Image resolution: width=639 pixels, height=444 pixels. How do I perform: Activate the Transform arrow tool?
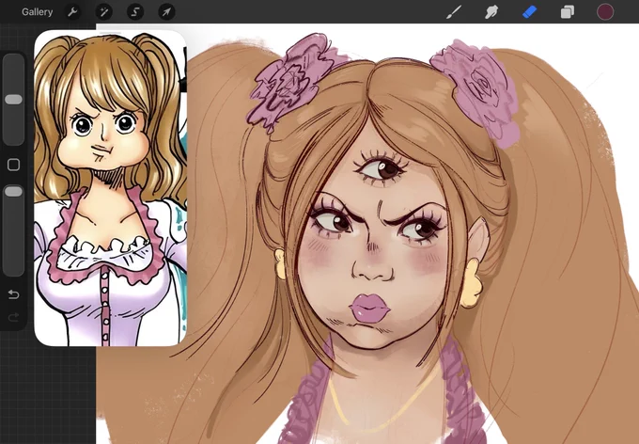coord(166,12)
